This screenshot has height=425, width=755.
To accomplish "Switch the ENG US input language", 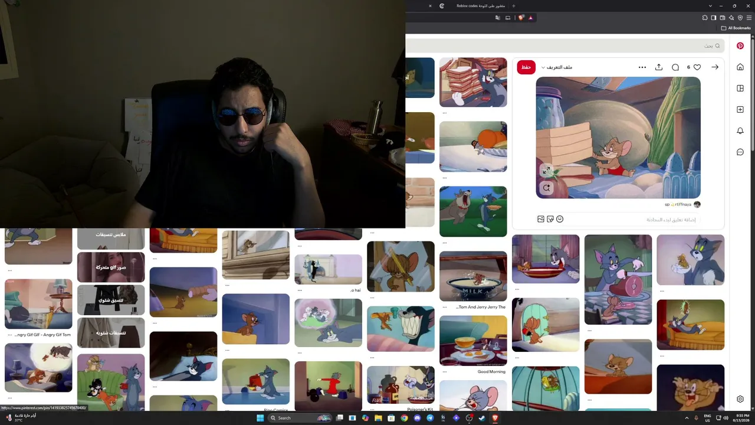I will click(707, 418).
